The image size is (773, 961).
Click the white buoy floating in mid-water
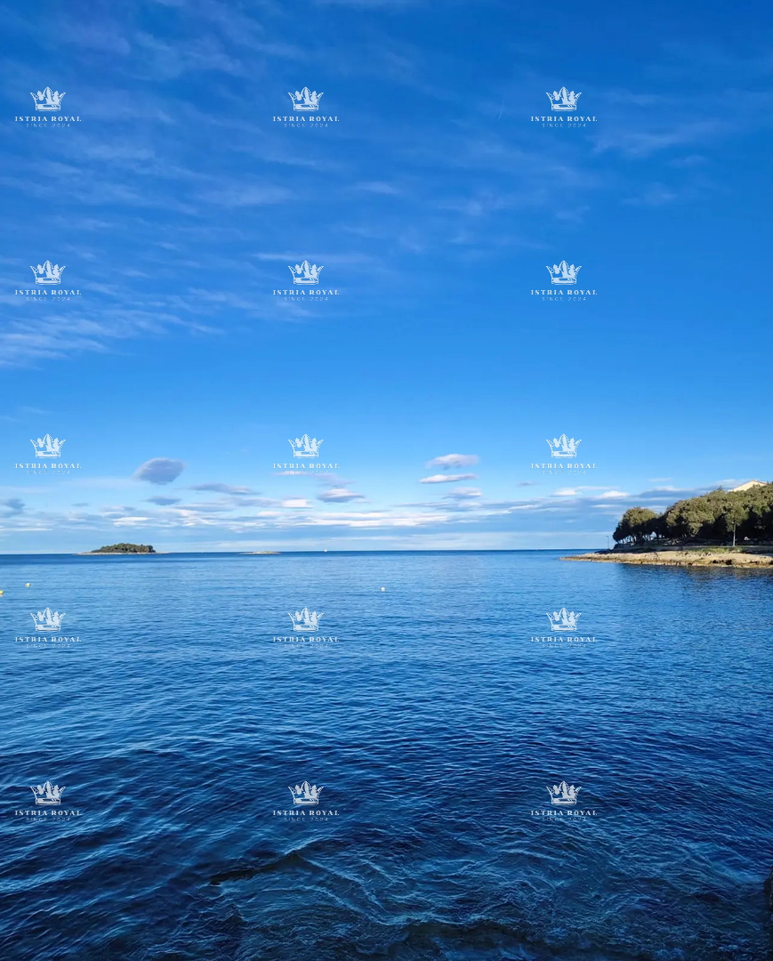[383, 589]
